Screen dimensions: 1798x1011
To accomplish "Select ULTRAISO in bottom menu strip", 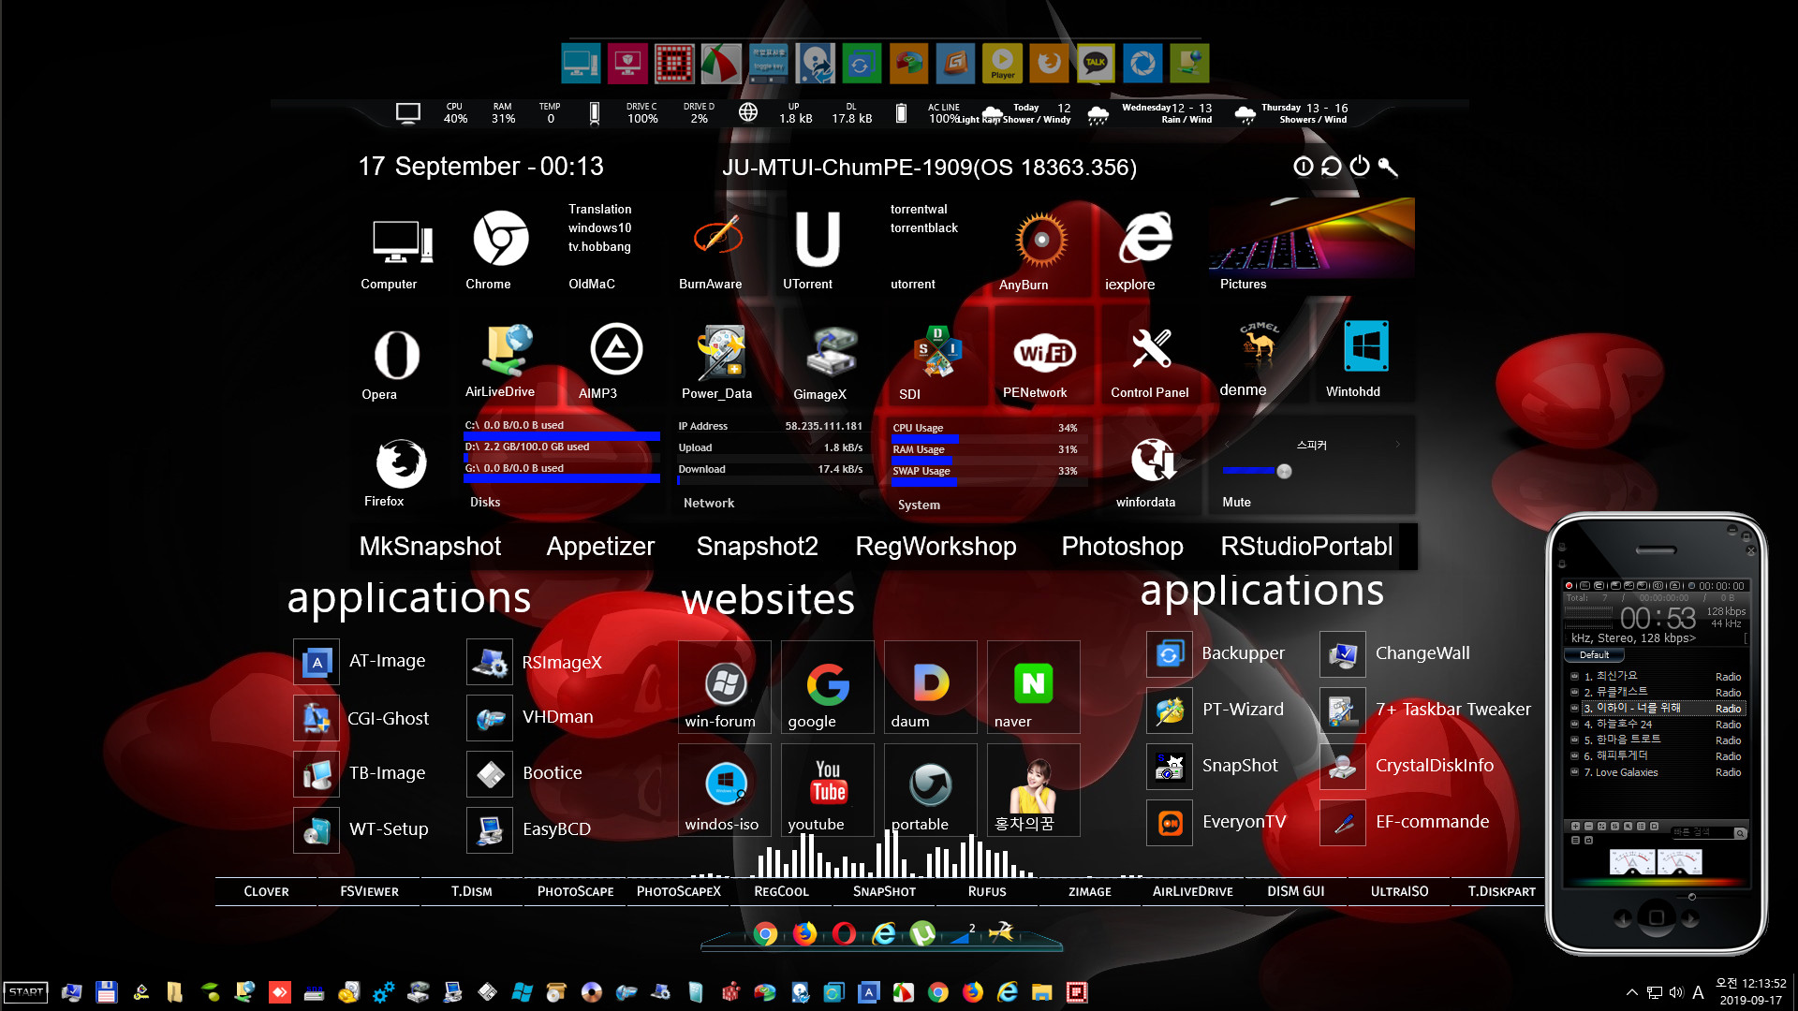I will click(x=1399, y=892).
